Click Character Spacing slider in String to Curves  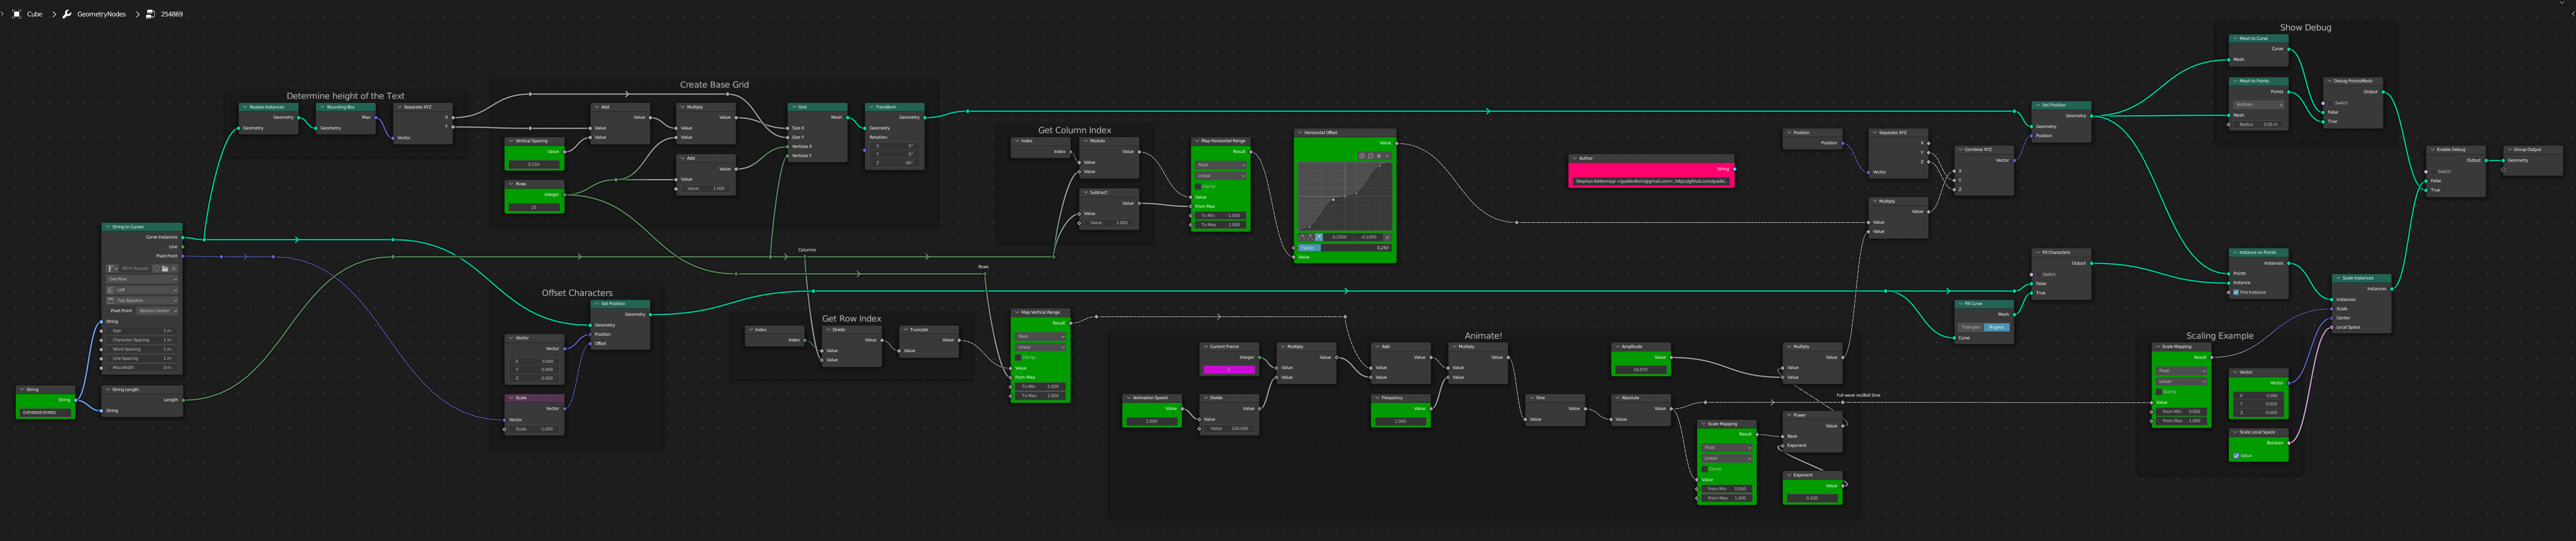[x=142, y=340]
